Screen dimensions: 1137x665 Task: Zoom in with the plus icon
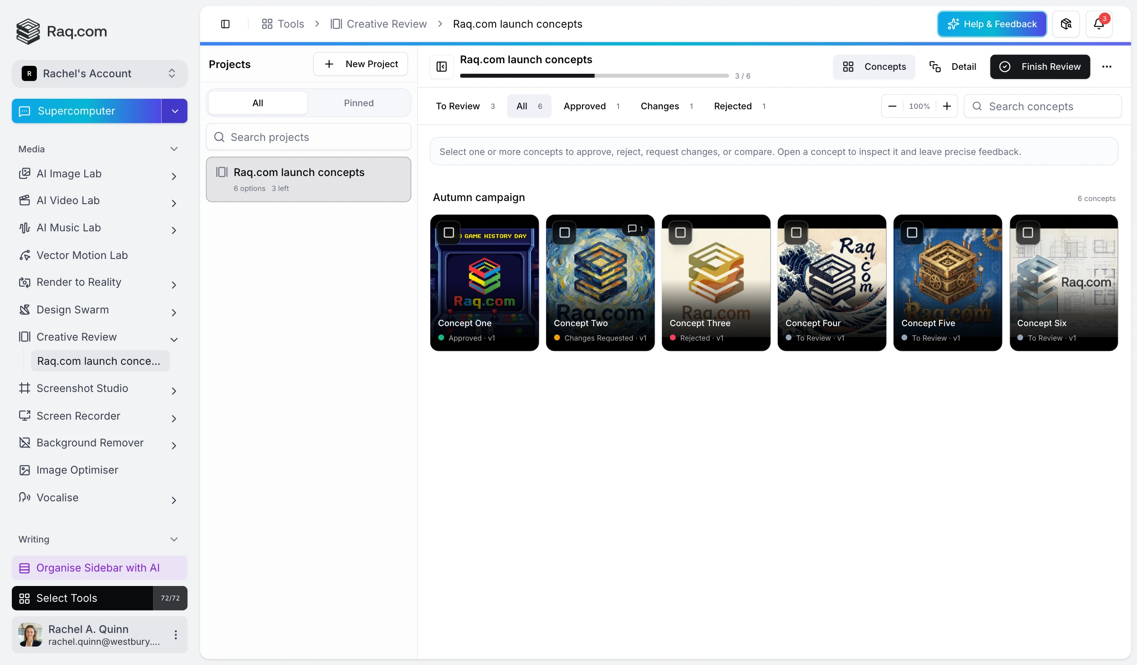[947, 106]
